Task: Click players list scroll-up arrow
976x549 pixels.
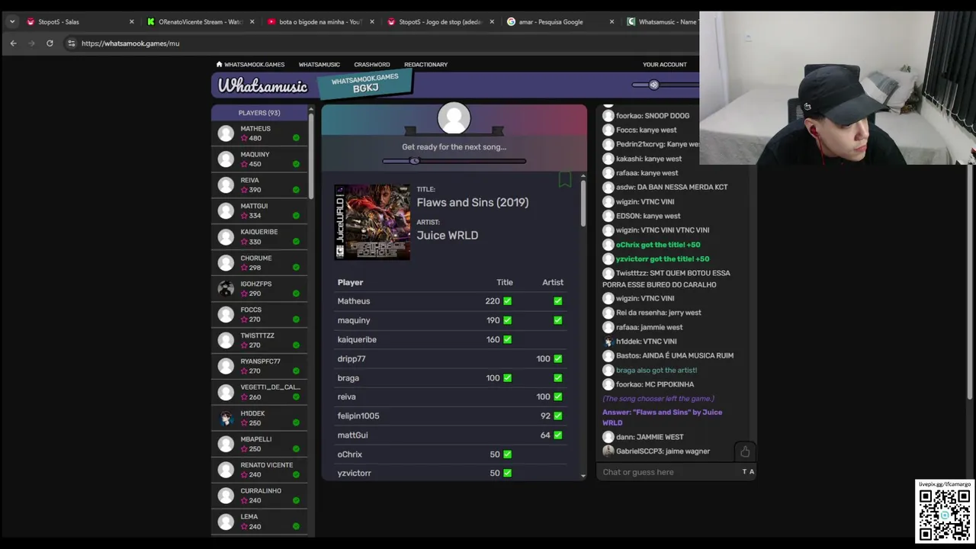Action: coord(311,109)
